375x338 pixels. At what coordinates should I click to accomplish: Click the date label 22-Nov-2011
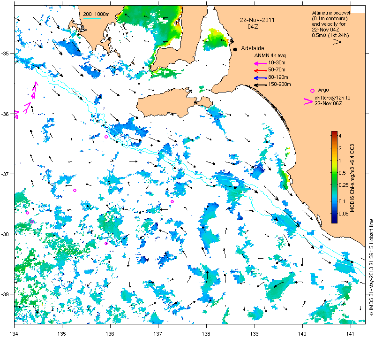tap(257, 20)
